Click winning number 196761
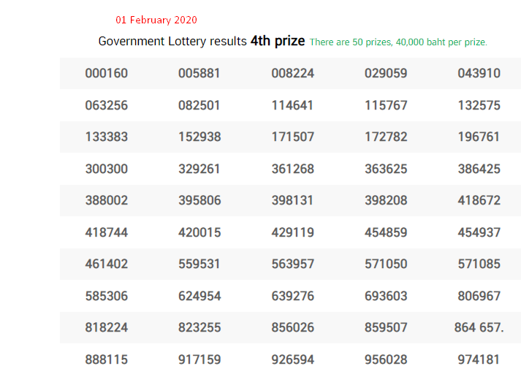The image size is (521, 385). coord(479,137)
